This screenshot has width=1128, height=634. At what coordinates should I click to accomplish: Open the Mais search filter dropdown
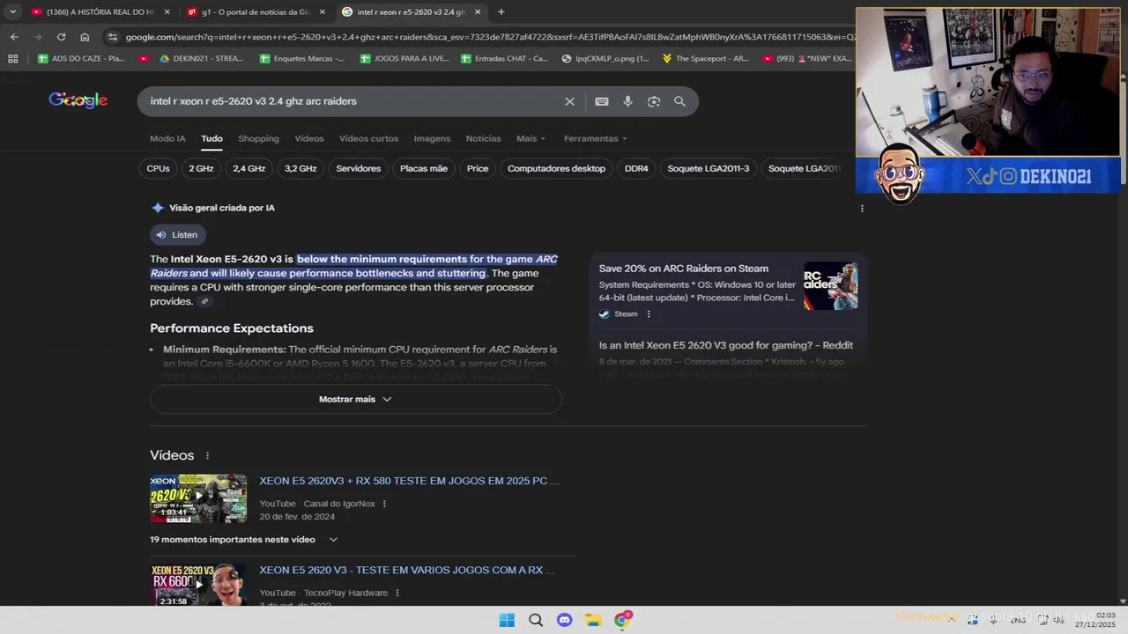(531, 138)
